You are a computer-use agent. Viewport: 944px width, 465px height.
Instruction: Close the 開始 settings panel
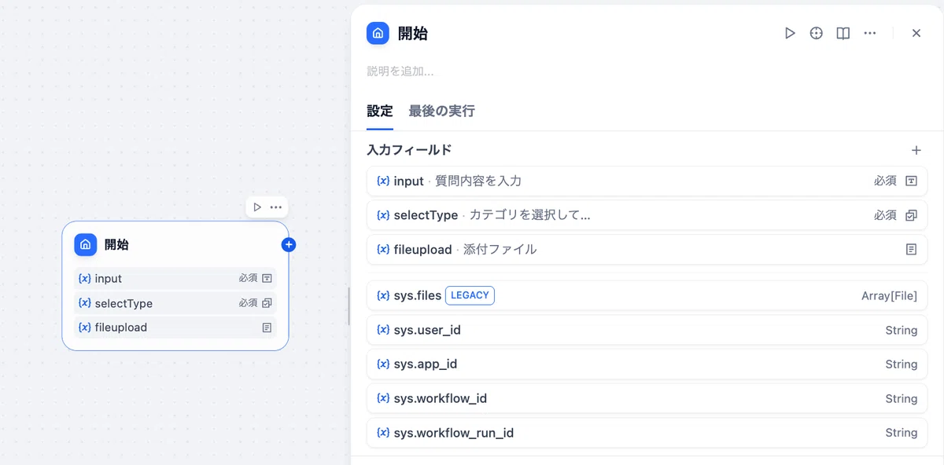pos(916,33)
